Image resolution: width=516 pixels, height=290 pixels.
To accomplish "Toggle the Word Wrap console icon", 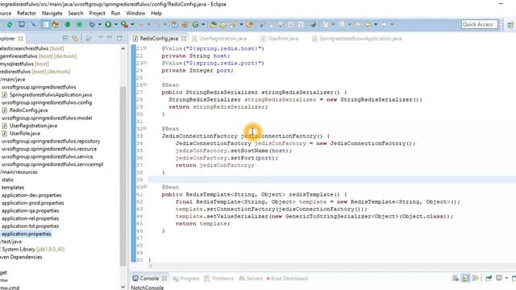I will tap(476, 279).
